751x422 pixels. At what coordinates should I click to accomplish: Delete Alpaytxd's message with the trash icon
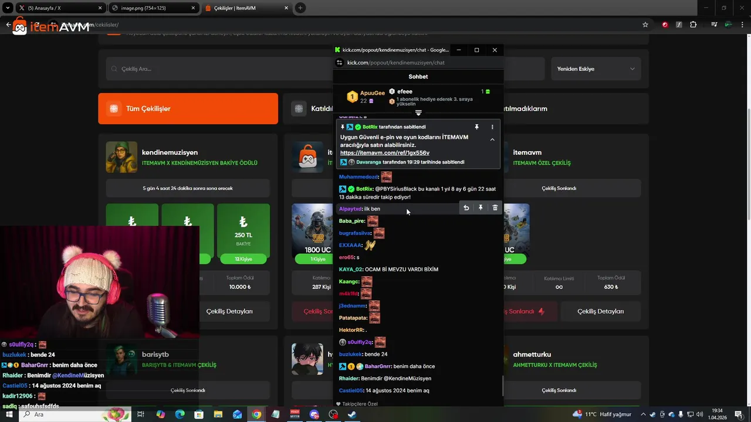[x=495, y=208]
